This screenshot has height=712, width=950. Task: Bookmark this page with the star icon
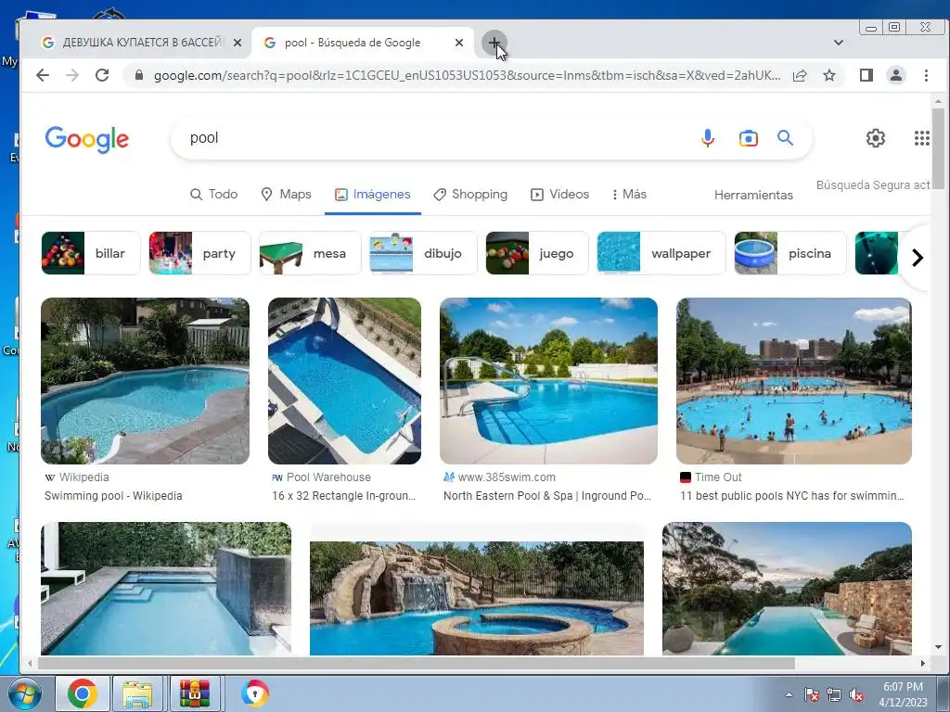(828, 75)
